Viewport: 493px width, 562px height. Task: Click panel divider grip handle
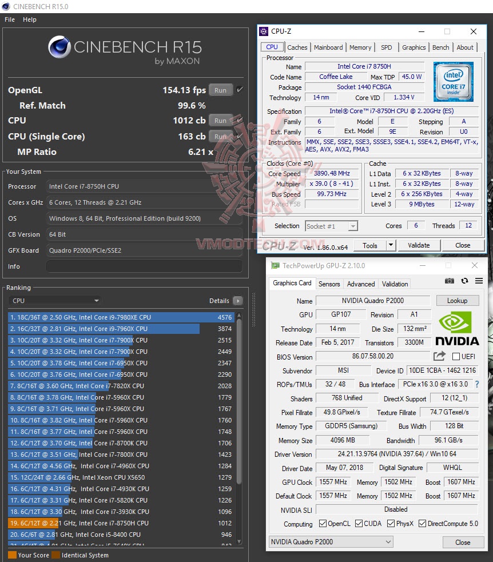coord(253,309)
